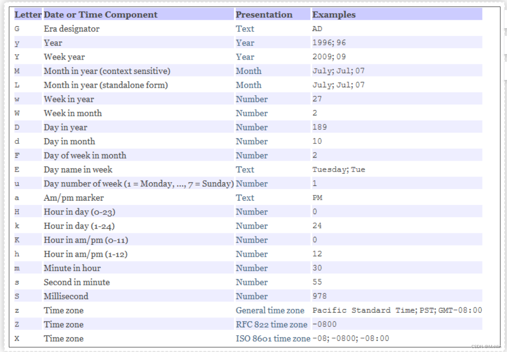Click the example value '30'

coord(317,268)
